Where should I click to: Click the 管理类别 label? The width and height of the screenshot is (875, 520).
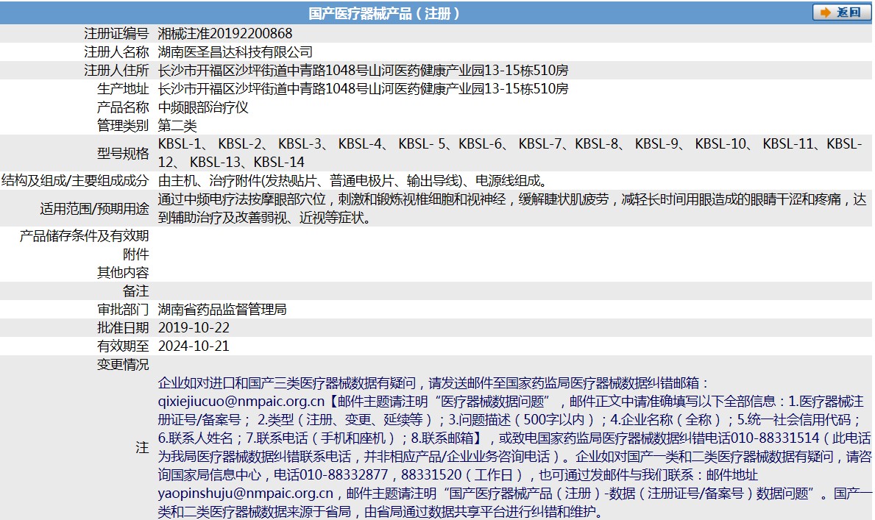click(x=124, y=126)
